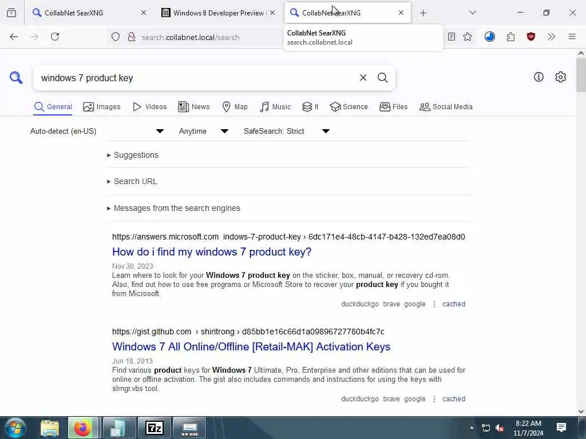Open 'Windows 7 All Online/Offline Activation Keys' result

coord(251,347)
